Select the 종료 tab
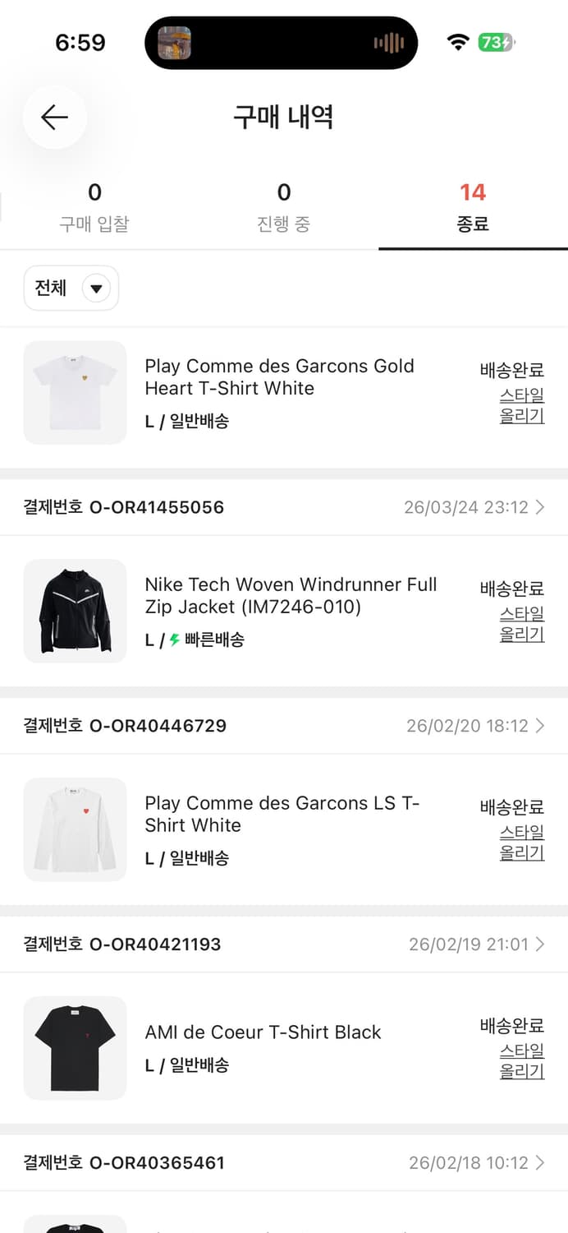Viewport: 568px width, 1233px height. [x=473, y=207]
